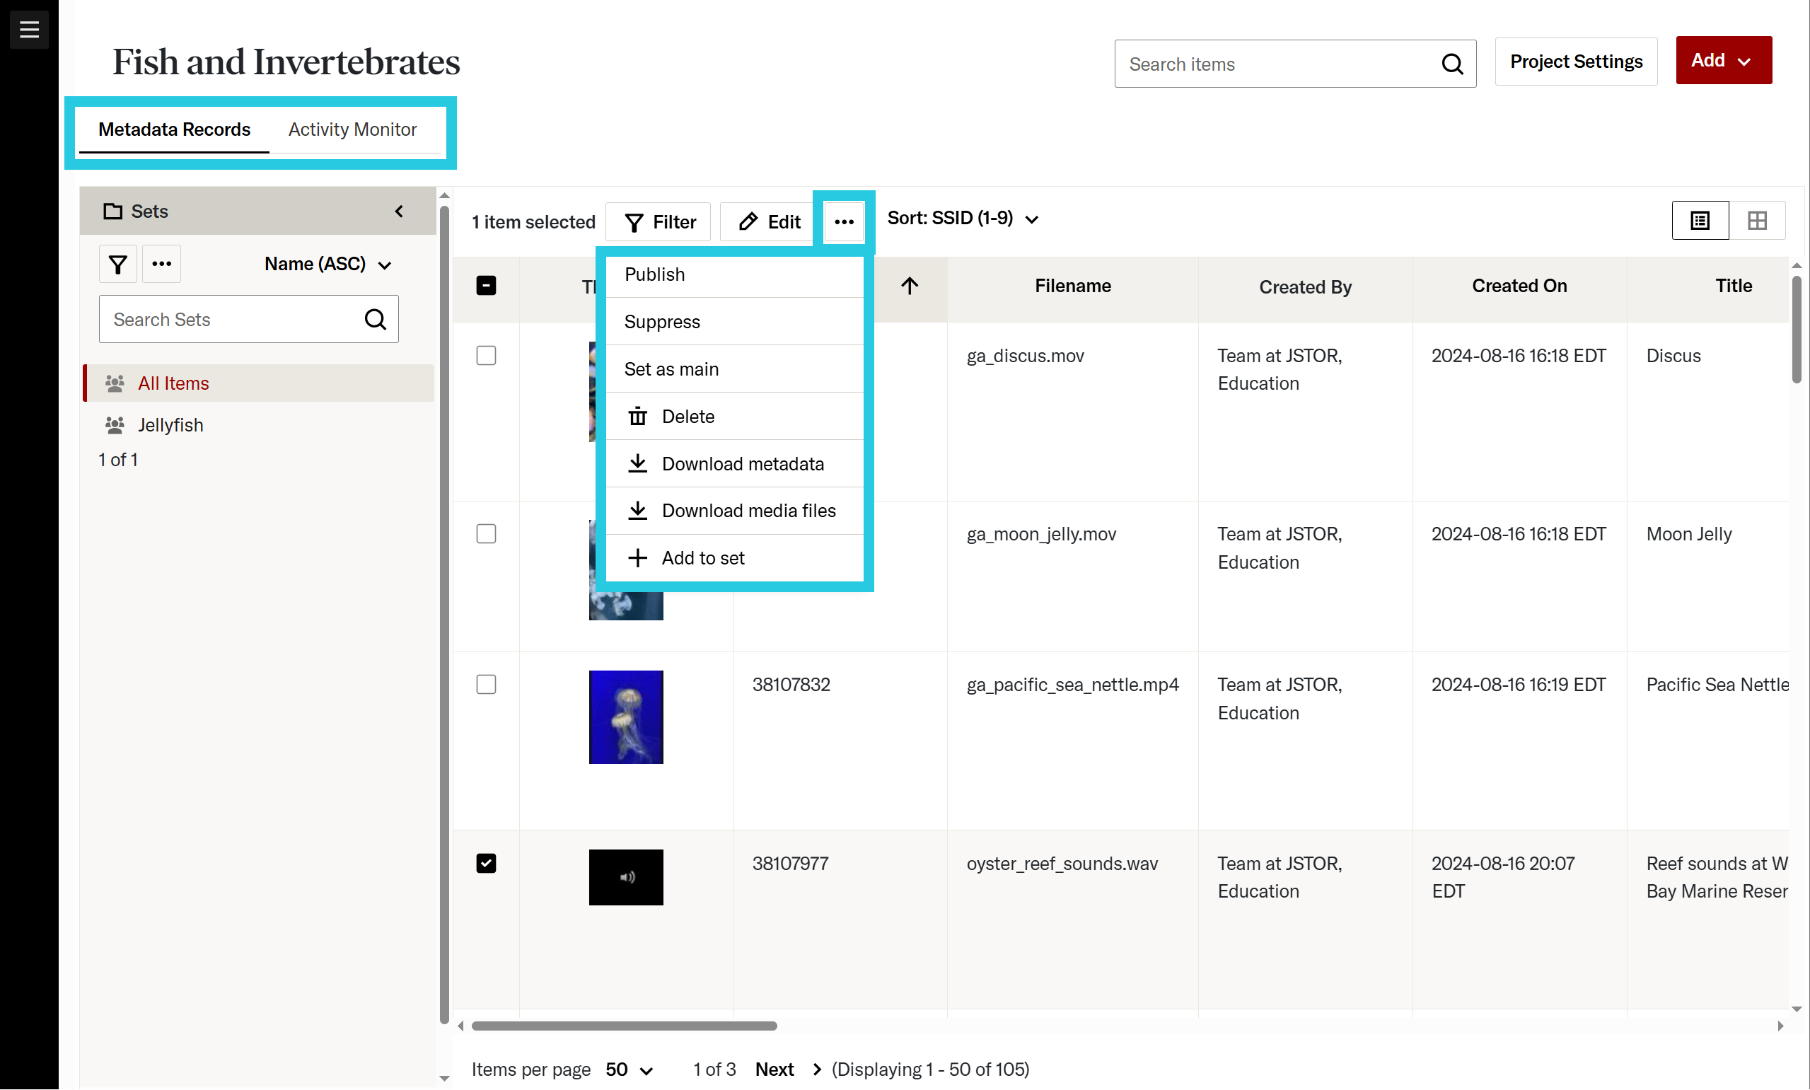Click the Search Sets magnifier icon
The image size is (1810, 1090).
pyautogui.click(x=375, y=320)
